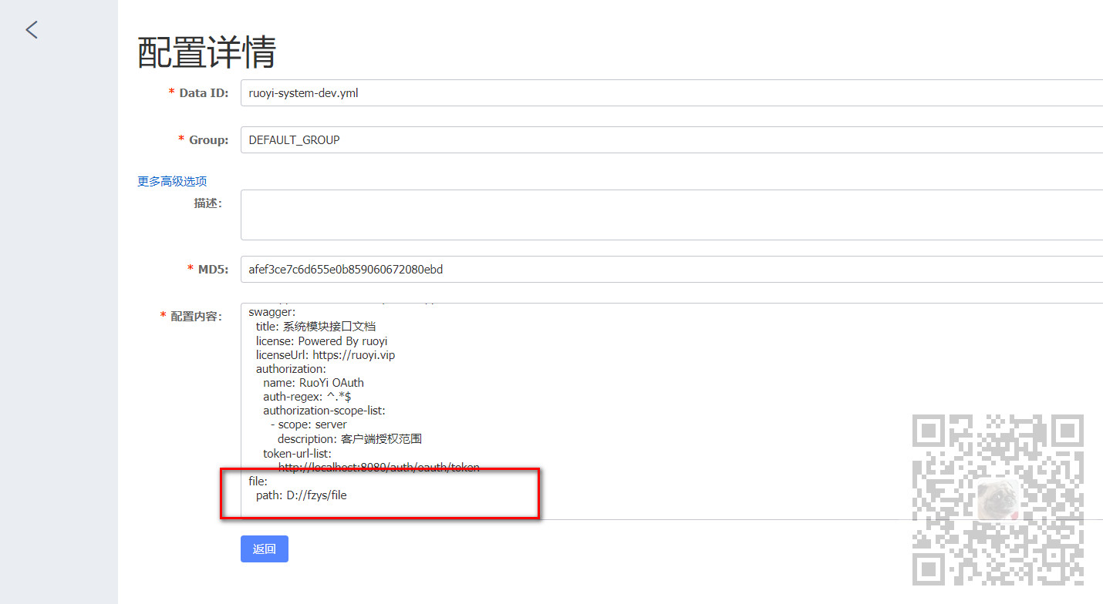Click the 'file:' line in config

tap(258, 481)
